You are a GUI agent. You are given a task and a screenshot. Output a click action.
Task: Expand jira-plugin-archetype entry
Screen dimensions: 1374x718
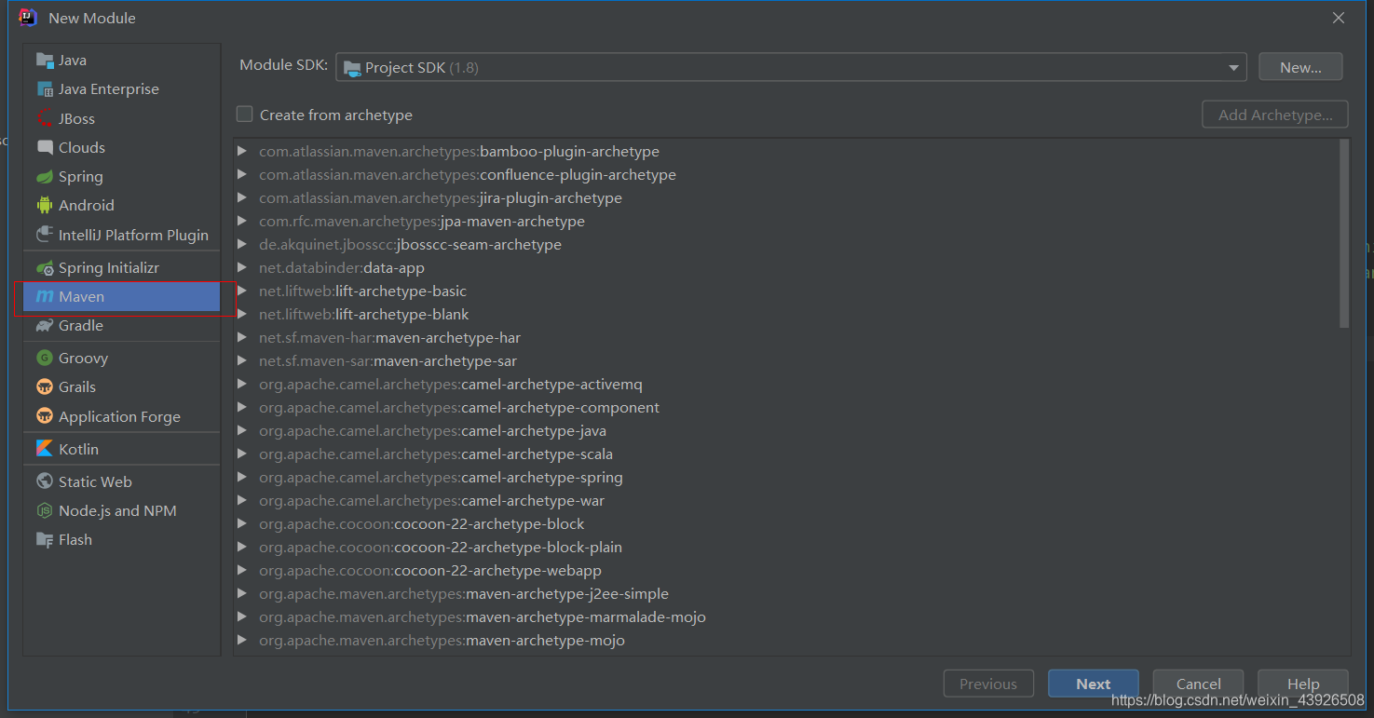[x=242, y=197]
